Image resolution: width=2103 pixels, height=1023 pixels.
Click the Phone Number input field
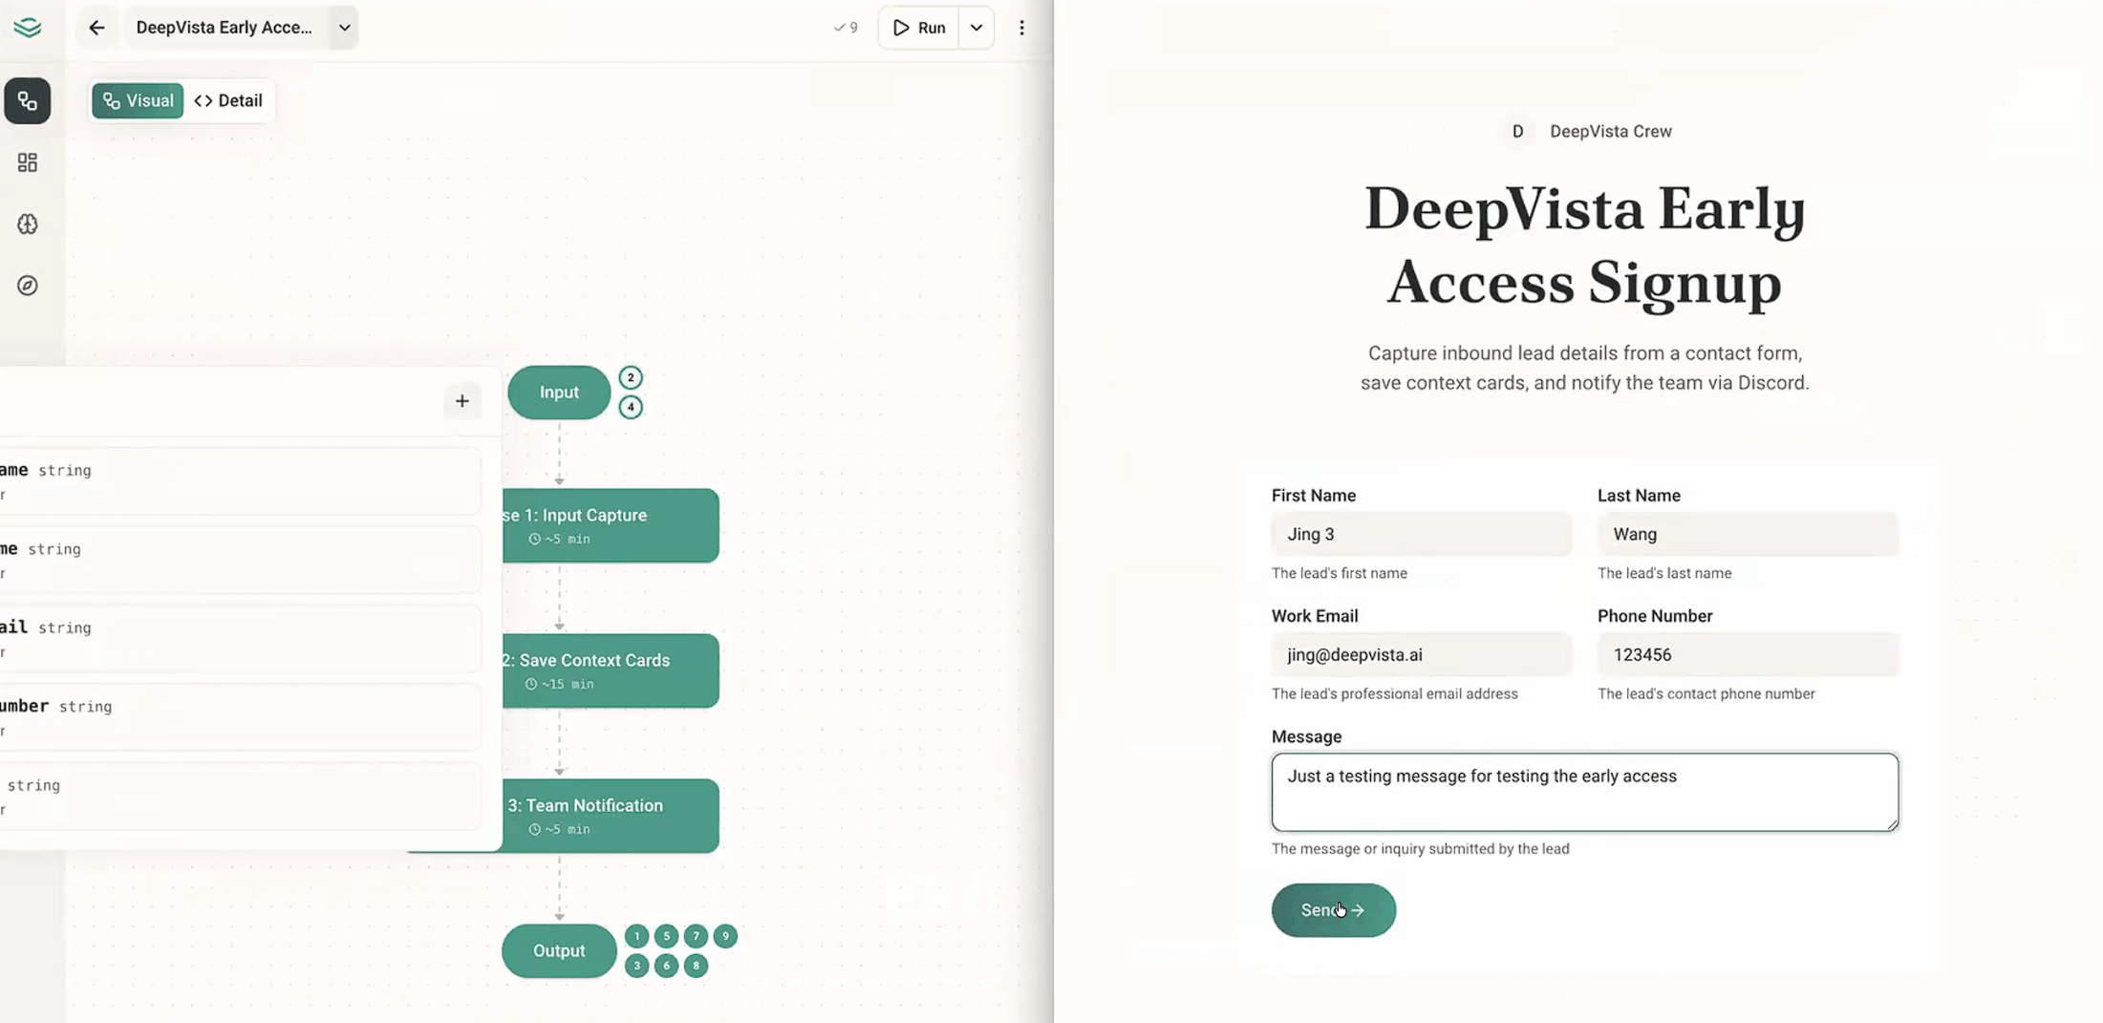pos(1748,654)
